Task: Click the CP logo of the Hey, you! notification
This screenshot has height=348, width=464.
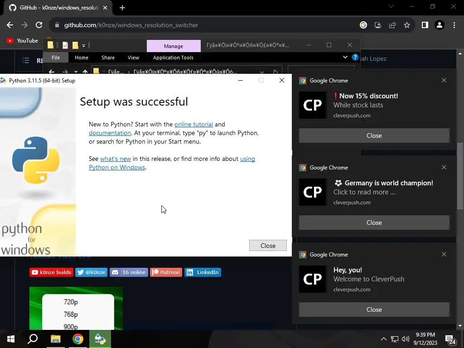Action: point(313,279)
